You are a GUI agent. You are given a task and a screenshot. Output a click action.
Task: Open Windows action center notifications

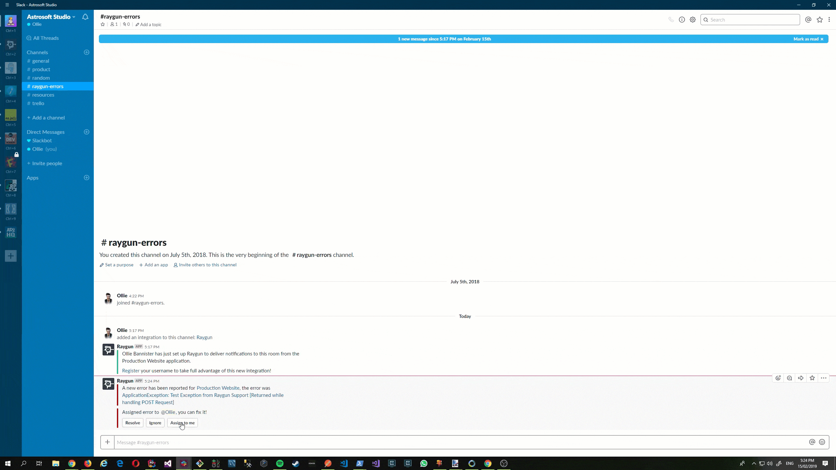(825, 463)
